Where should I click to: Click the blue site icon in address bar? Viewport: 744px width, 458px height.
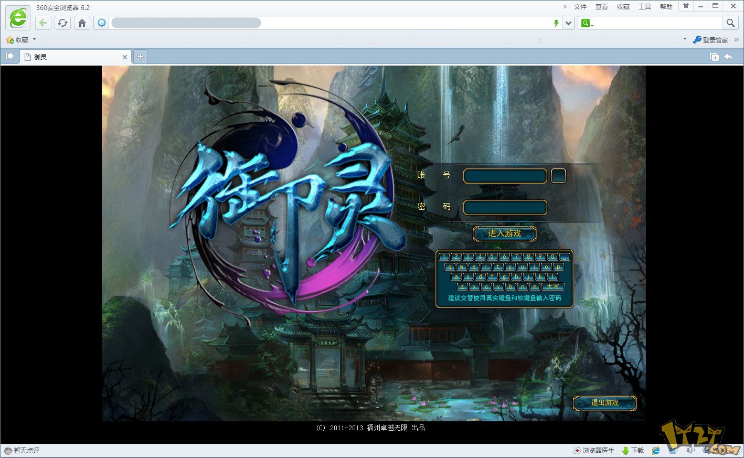102,23
